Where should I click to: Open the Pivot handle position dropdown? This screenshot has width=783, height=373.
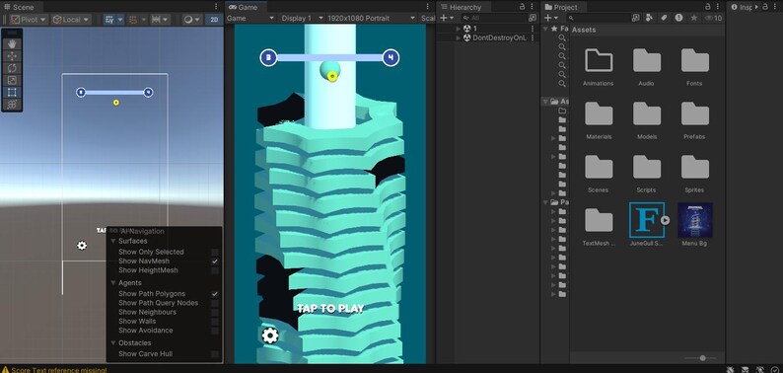click(29, 20)
